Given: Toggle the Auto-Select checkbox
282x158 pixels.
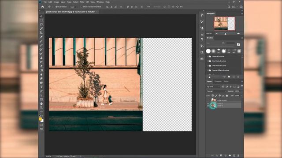Looking at the screenshot, I should (x=56, y=7).
